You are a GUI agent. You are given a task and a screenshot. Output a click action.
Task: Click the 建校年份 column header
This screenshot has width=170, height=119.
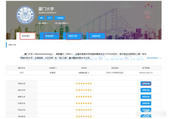[x=21, y=68]
